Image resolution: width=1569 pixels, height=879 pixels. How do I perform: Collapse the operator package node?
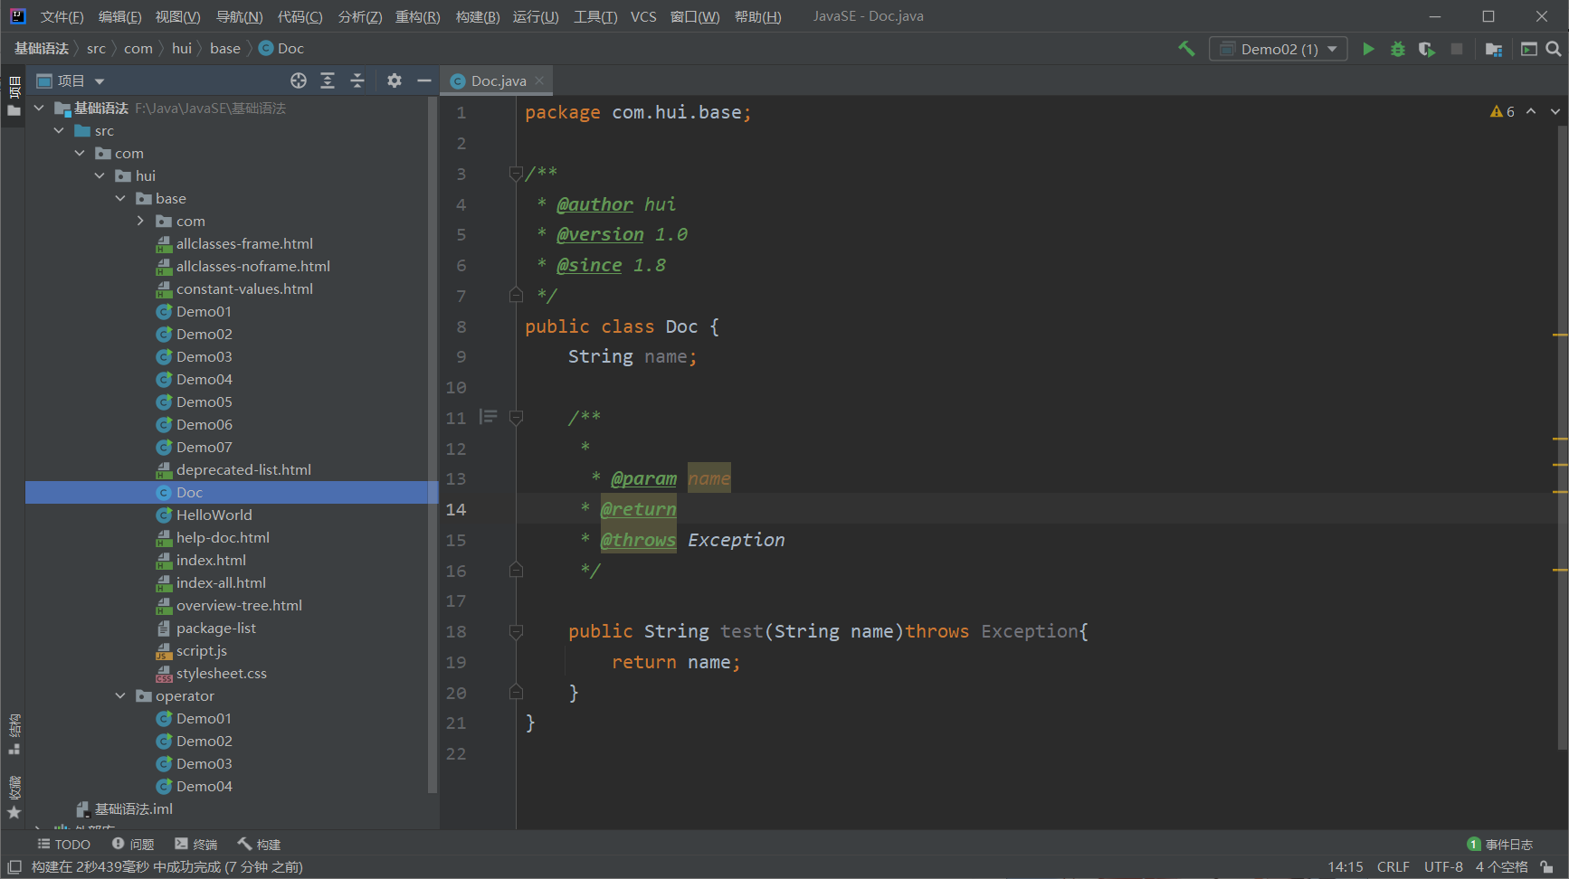coord(120,695)
